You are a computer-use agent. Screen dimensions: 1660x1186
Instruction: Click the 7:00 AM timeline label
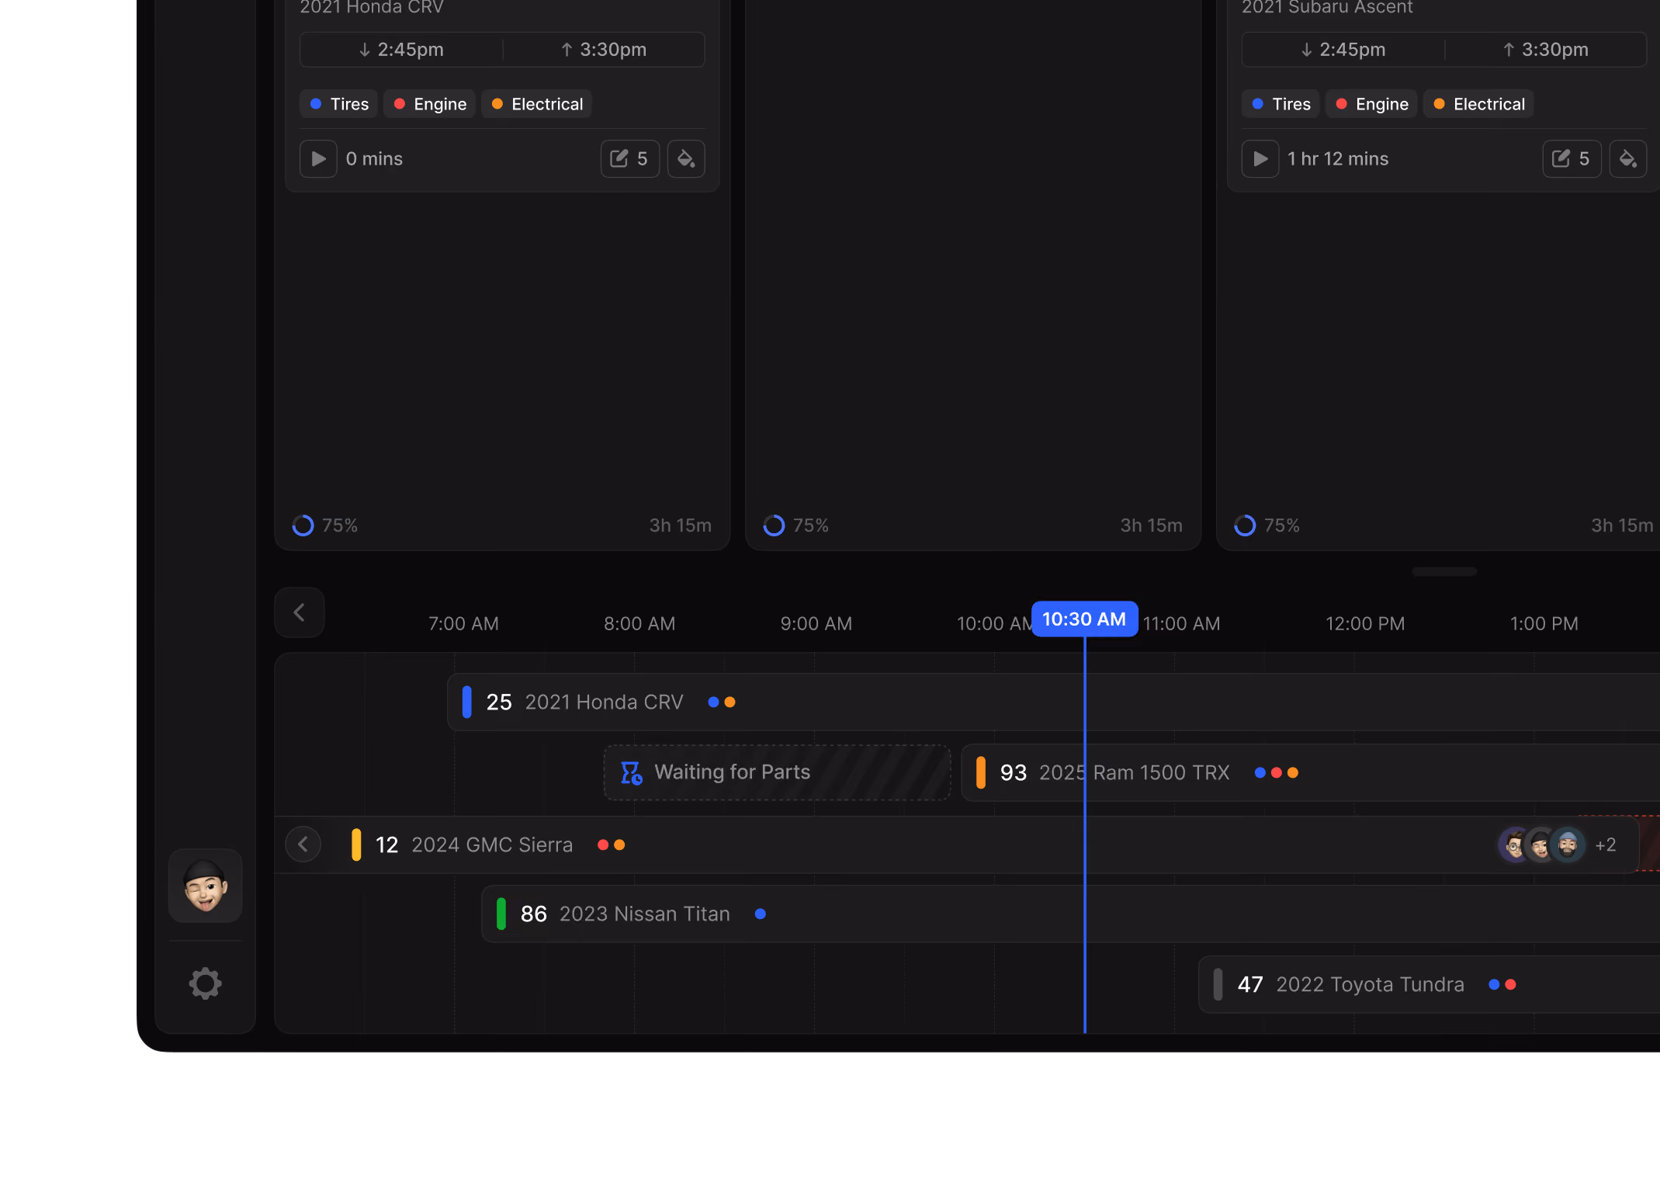tap(463, 624)
